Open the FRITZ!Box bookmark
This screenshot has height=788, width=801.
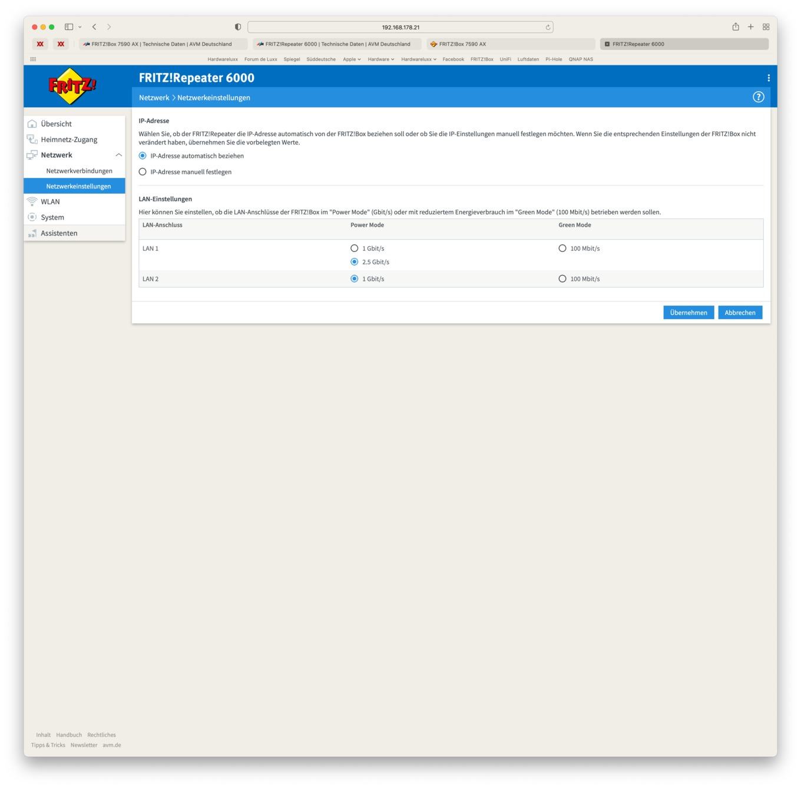[482, 59]
